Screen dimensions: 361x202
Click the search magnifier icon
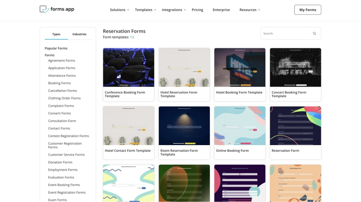314,33
